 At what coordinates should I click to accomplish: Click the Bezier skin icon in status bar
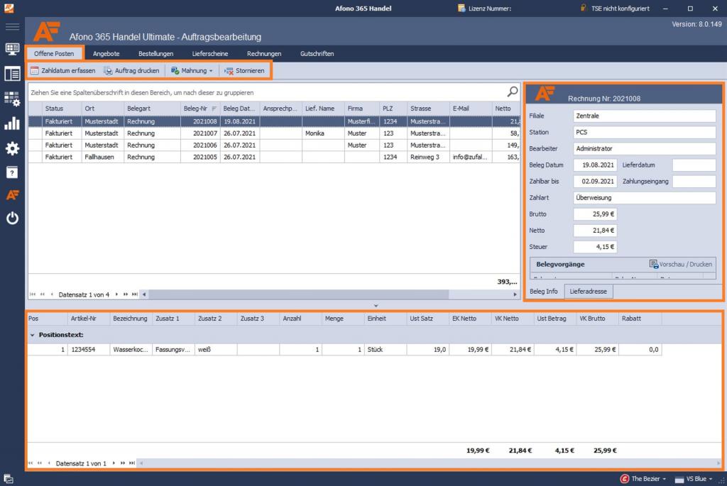tap(625, 479)
